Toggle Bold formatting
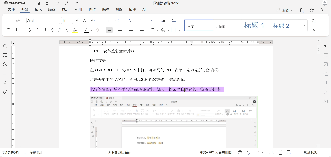This screenshot has width=331, height=157. 29,30
